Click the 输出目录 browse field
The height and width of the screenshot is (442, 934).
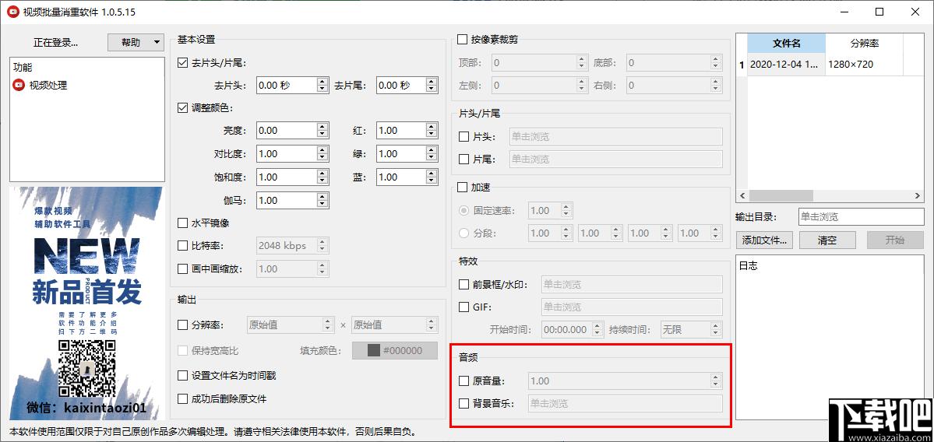860,217
